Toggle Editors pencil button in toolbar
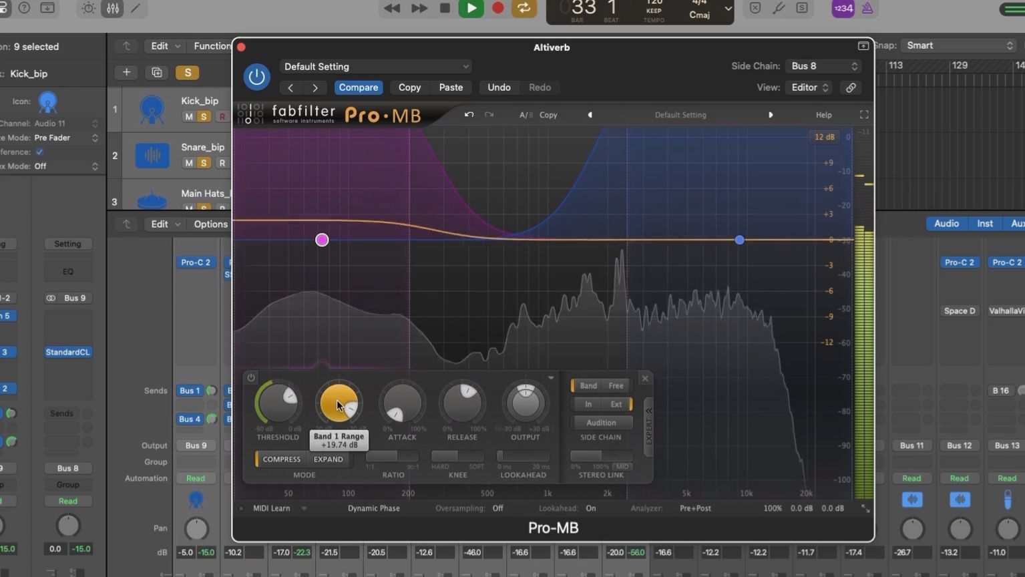Image resolution: width=1025 pixels, height=577 pixels. pos(136,8)
